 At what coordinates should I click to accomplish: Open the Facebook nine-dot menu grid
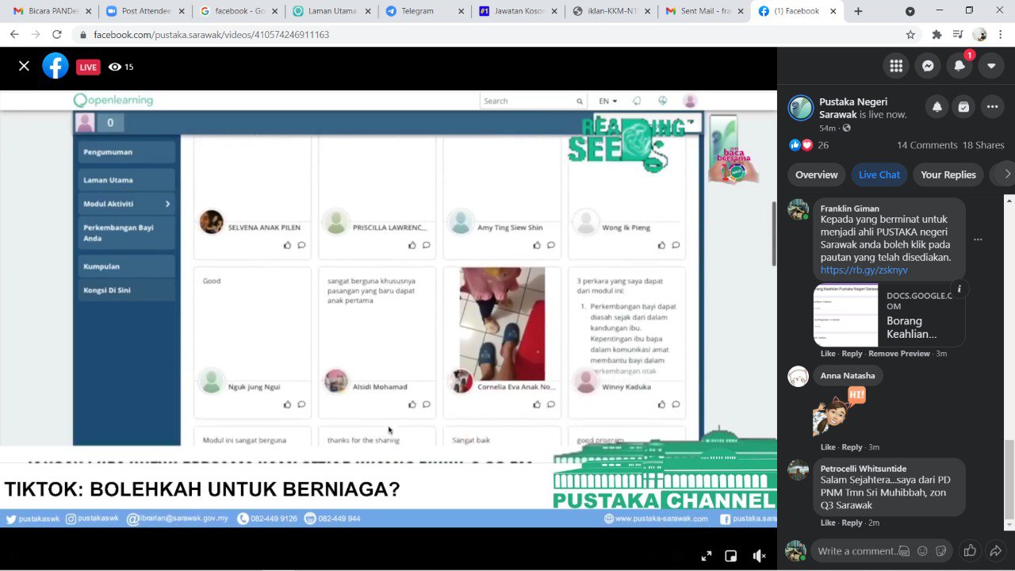point(896,66)
